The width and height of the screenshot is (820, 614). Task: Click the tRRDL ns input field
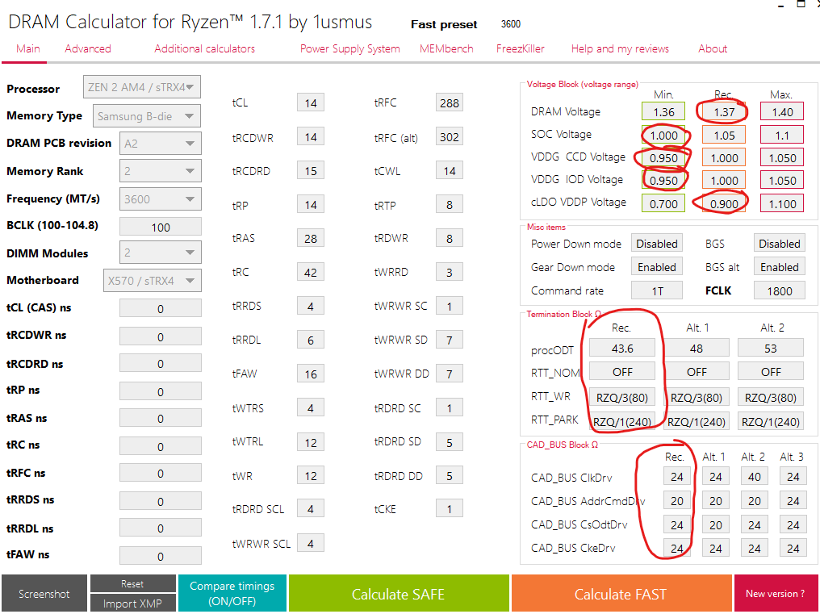[160, 528]
